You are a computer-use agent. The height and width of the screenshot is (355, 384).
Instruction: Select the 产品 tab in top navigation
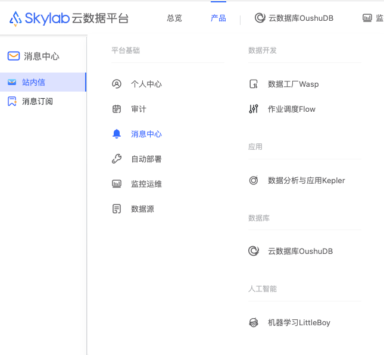[x=218, y=18]
